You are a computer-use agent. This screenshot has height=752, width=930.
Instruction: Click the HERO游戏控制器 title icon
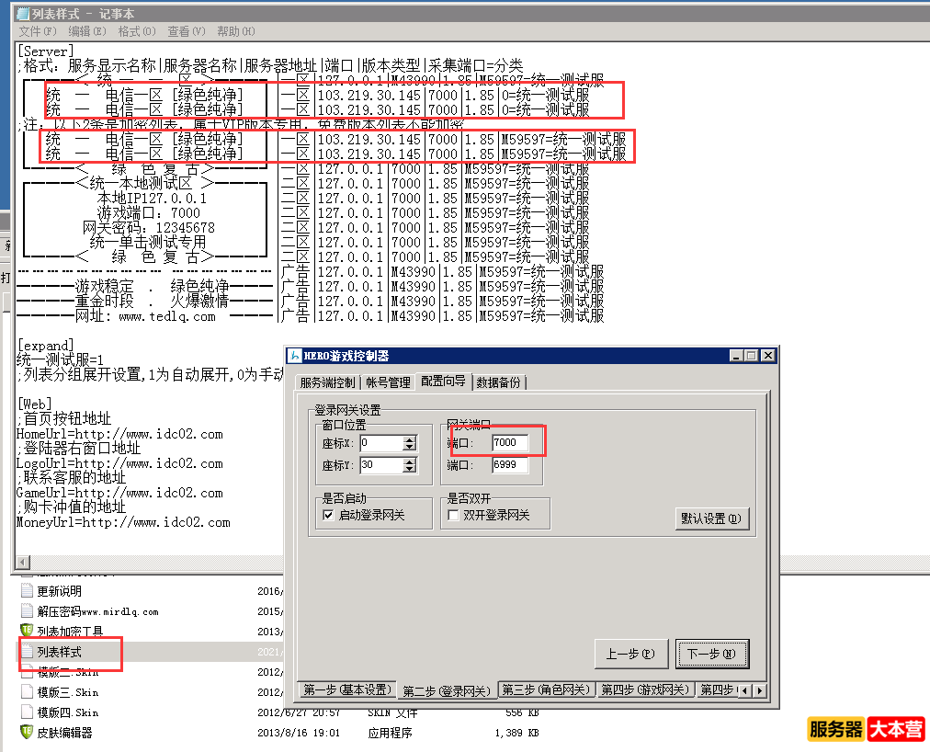tap(294, 356)
